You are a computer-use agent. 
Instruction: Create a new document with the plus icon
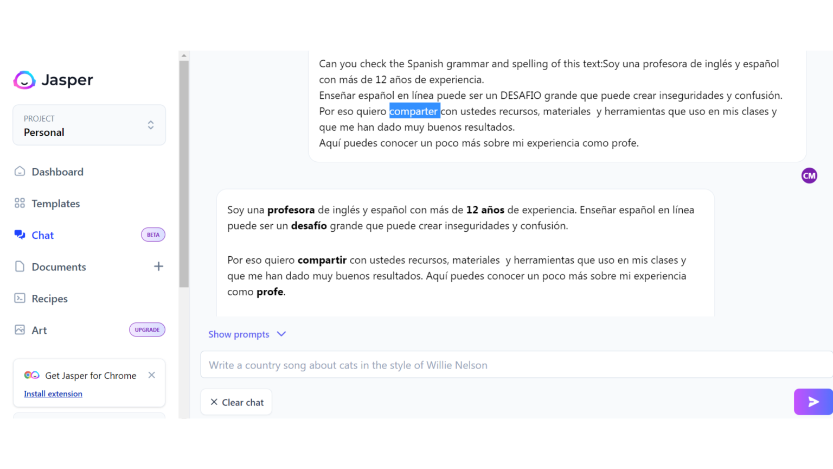click(x=158, y=266)
